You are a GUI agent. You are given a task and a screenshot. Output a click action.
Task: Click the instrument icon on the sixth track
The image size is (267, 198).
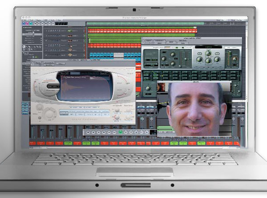(70, 55)
